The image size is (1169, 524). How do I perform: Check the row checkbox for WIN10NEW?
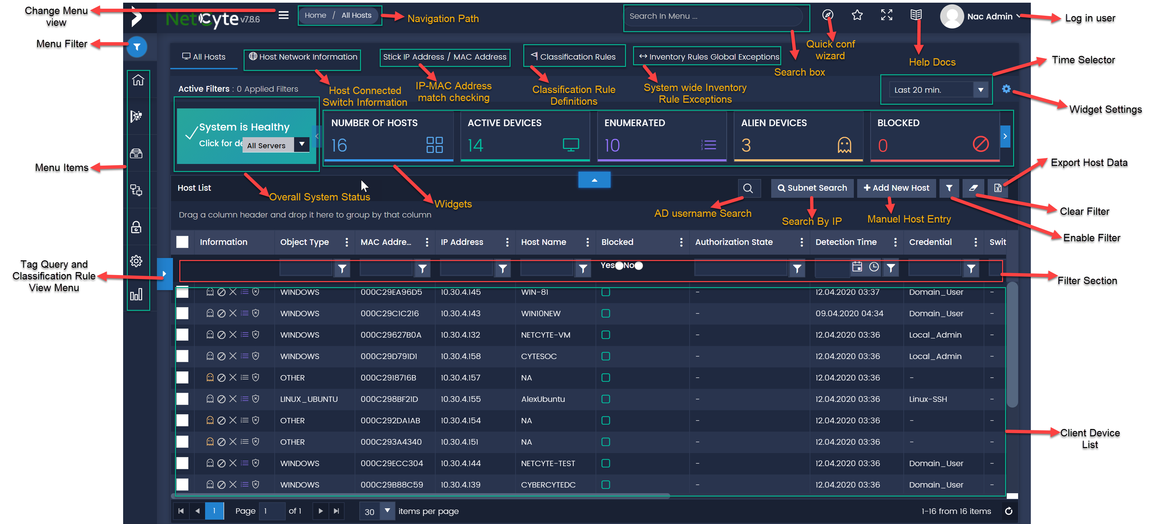click(x=182, y=314)
